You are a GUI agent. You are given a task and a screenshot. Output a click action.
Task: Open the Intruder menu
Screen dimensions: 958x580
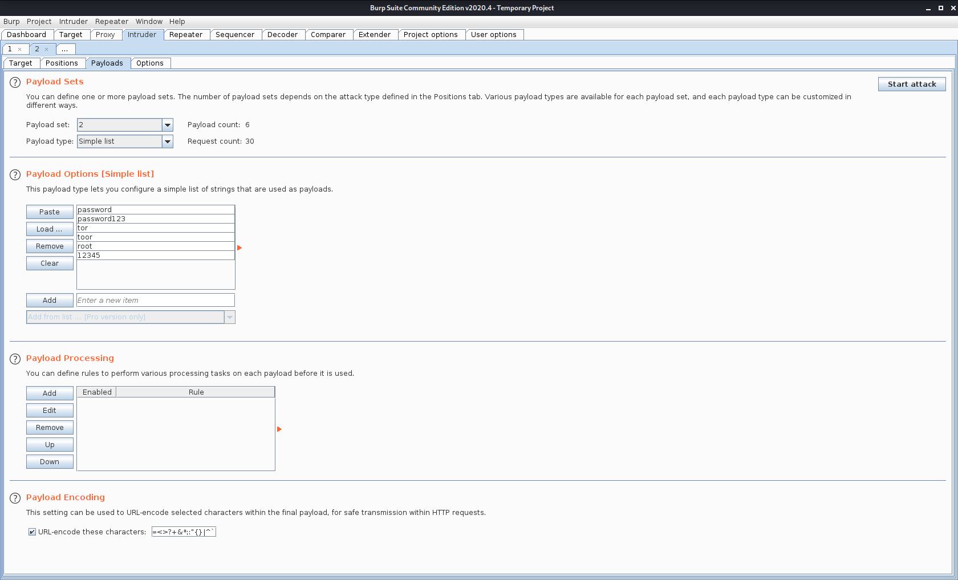pyautogui.click(x=74, y=22)
